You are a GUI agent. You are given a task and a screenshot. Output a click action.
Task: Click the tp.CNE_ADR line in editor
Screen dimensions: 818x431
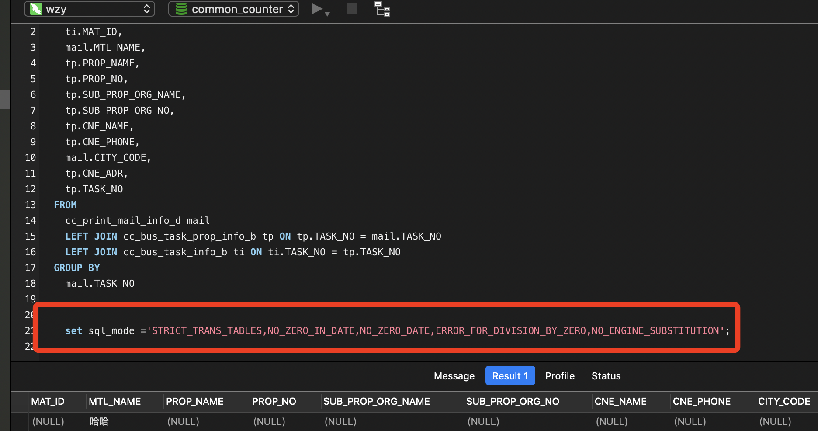pyautogui.click(x=96, y=173)
